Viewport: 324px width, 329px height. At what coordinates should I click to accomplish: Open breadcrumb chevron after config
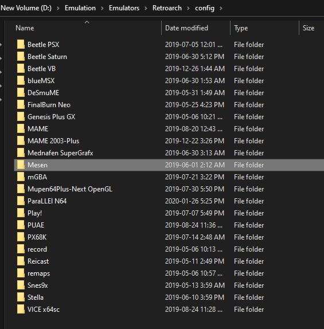(x=221, y=9)
